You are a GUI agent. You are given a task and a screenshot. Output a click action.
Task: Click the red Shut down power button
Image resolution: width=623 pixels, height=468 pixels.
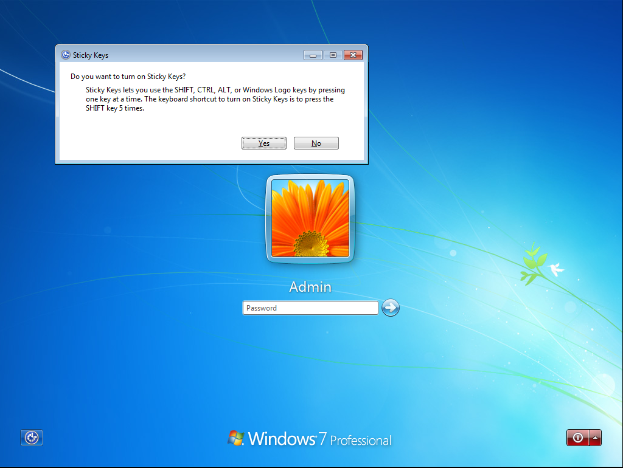tap(578, 438)
